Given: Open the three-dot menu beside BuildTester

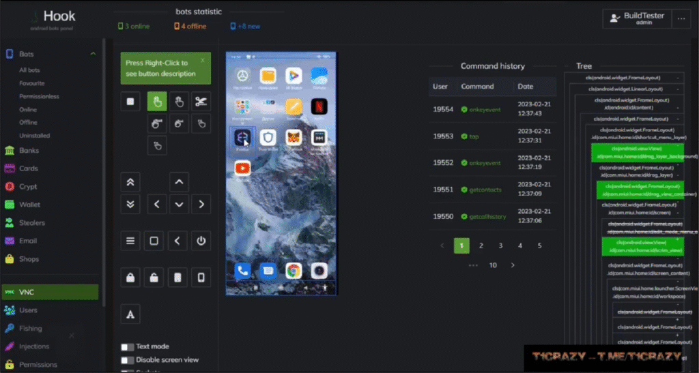Looking at the screenshot, I should [681, 19].
